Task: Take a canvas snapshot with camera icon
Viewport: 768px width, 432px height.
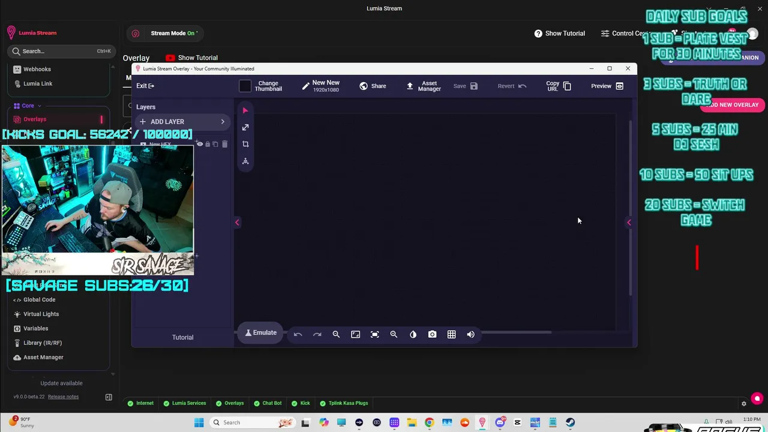Action: 432,334
